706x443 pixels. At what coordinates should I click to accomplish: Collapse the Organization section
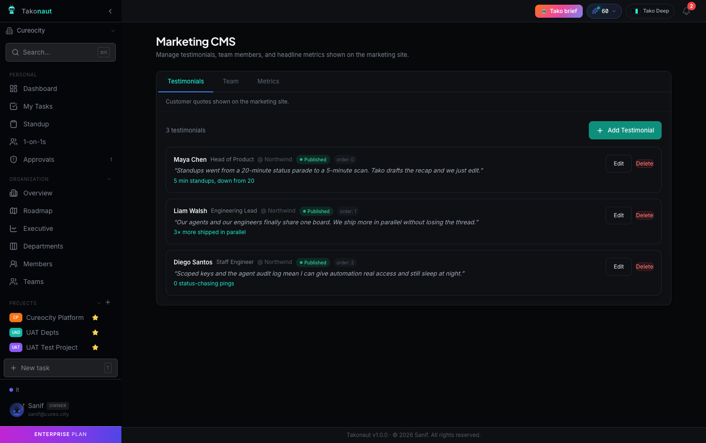[x=109, y=179]
